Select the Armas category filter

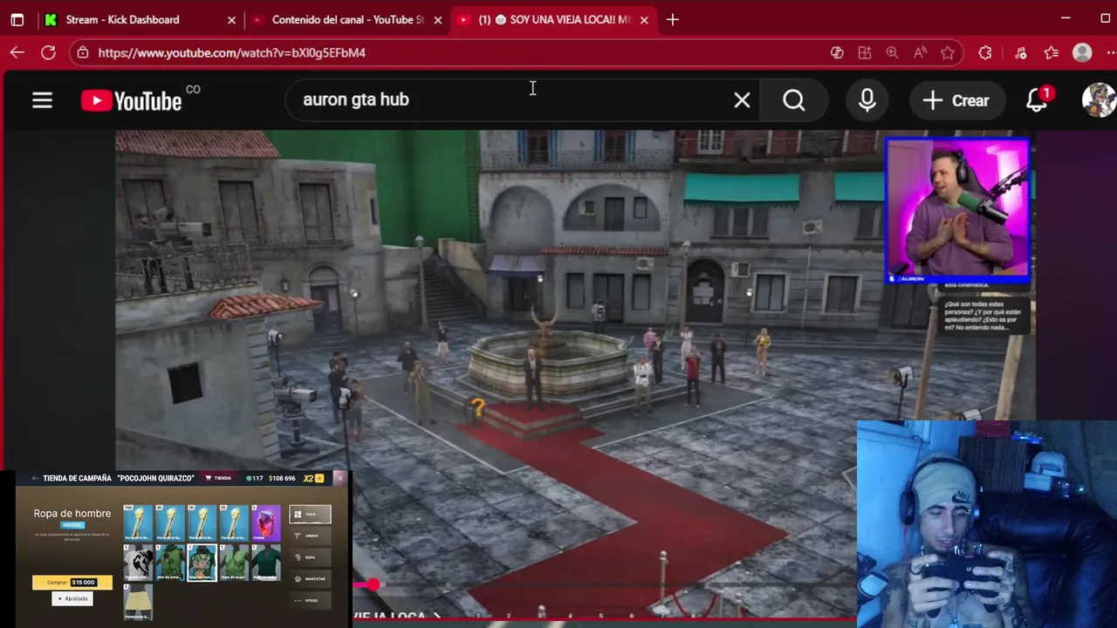pyautogui.click(x=310, y=536)
